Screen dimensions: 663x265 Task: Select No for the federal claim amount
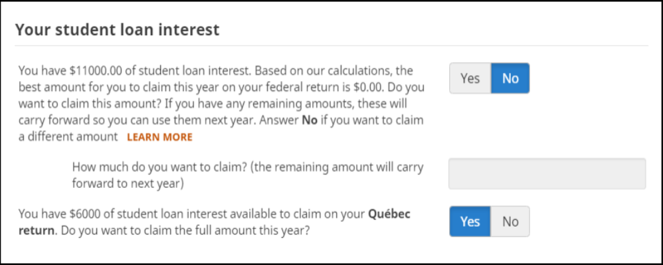point(510,78)
